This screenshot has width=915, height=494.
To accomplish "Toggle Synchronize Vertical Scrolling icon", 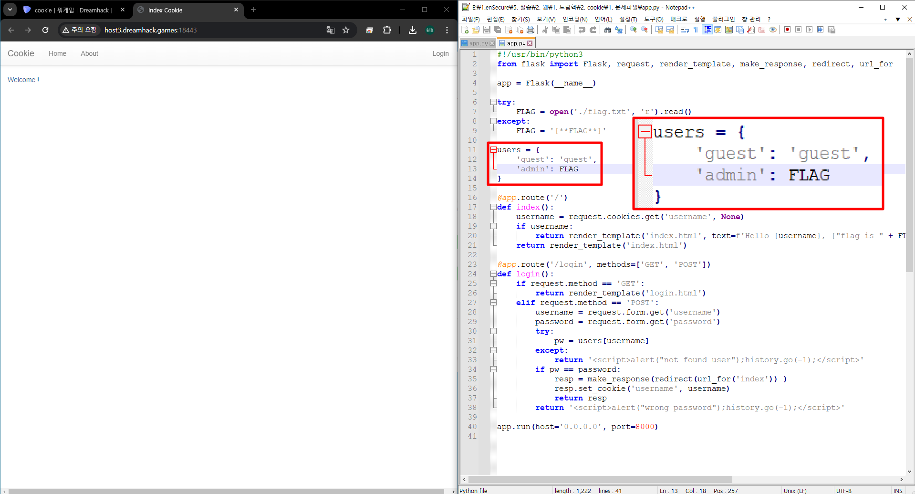I will point(659,30).
